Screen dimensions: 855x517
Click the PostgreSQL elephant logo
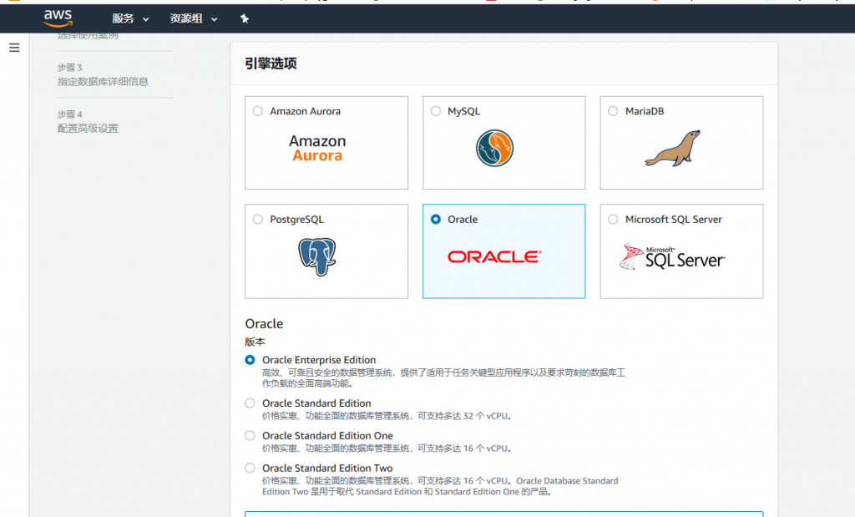(317, 256)
